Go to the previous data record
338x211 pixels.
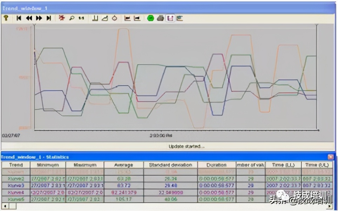(29, 18)
